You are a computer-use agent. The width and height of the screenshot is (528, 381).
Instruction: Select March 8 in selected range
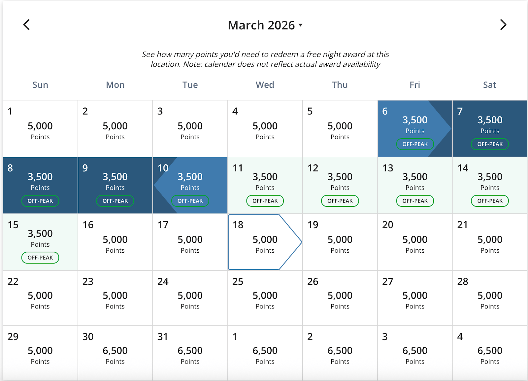click(x=40, y=181)
